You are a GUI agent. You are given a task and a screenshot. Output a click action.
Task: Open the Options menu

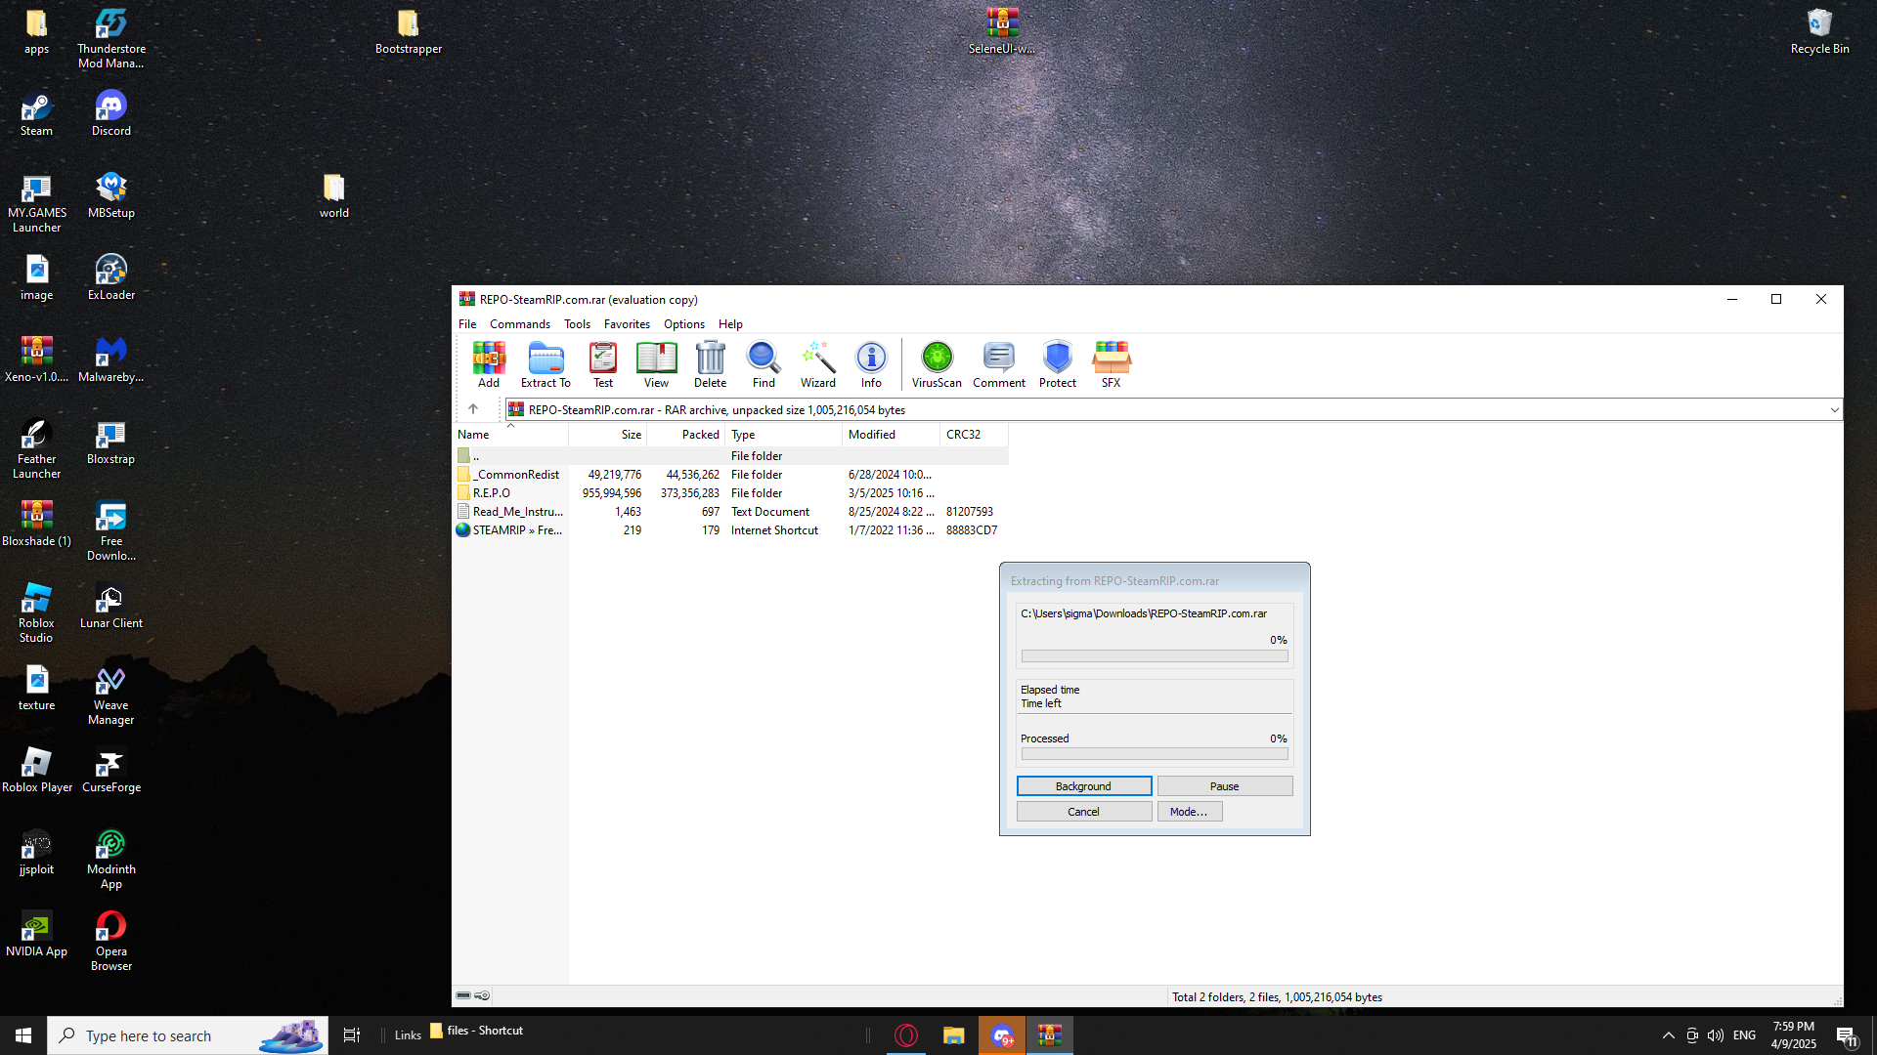683,324
